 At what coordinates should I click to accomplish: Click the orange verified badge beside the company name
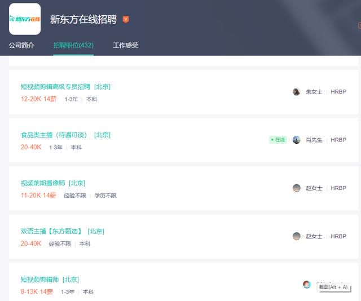coord(126,19)
